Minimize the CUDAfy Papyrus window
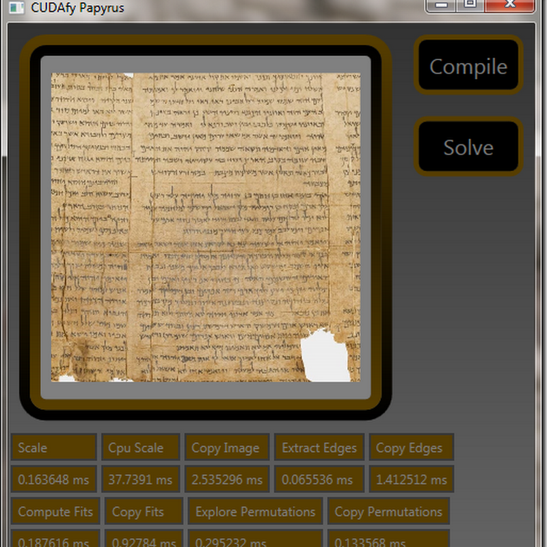Image resolution: width=547 pixels, height=547 pixels. [x=441, y=5]
